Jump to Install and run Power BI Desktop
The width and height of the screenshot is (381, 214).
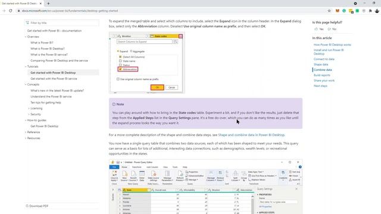point(329,52)
